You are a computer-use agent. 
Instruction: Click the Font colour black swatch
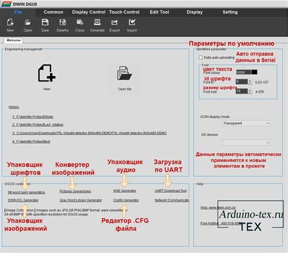254,72
